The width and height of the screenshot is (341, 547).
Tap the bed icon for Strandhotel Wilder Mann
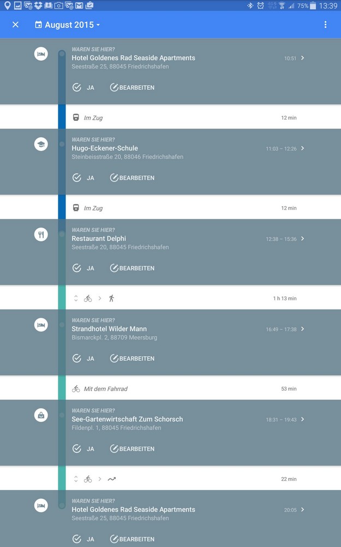(41, 325)
